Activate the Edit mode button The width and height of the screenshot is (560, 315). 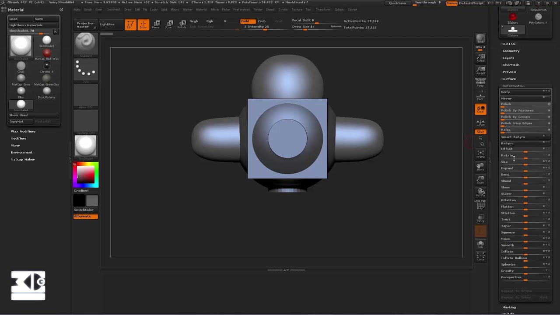pos(130,24)
